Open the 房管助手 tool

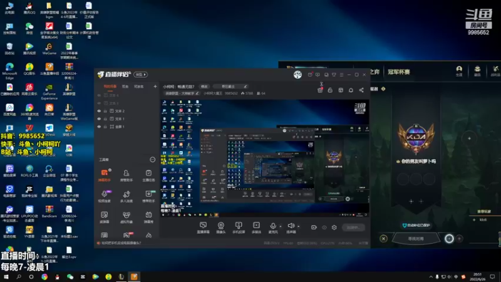point(127,175)
